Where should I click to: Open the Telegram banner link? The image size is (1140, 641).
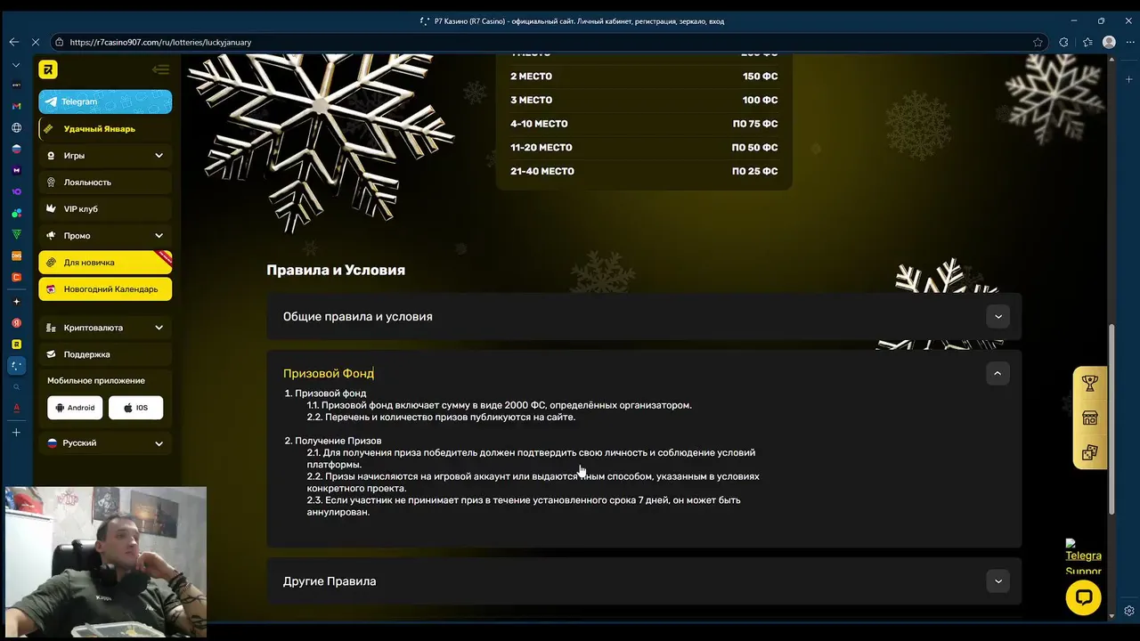pos(105,101)
